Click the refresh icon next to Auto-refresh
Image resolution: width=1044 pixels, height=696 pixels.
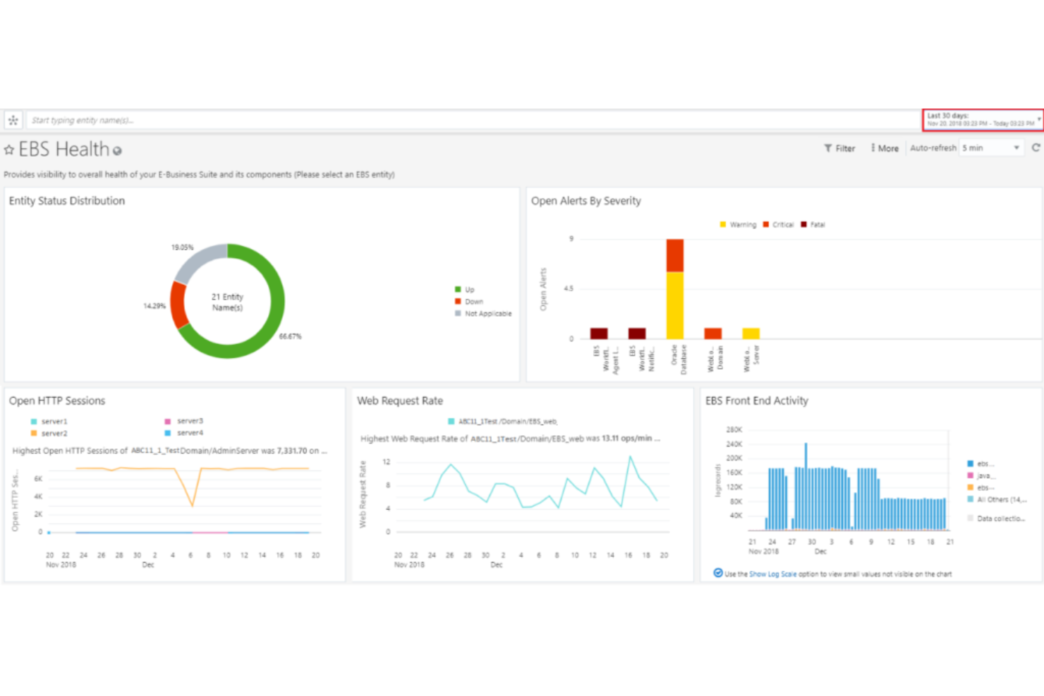pyautogui.click(x=1035, y=147)
